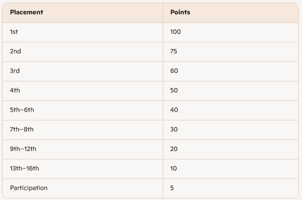Click the 20 points value
The height and width of the screenshot is (200, 302).
174,149
